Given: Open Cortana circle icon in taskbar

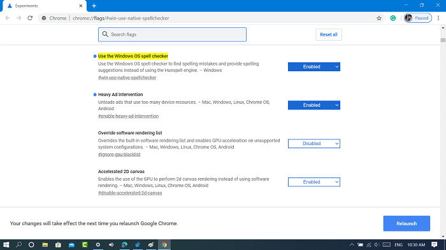Looking at the screenshot, I should click(x=31, y=245).
